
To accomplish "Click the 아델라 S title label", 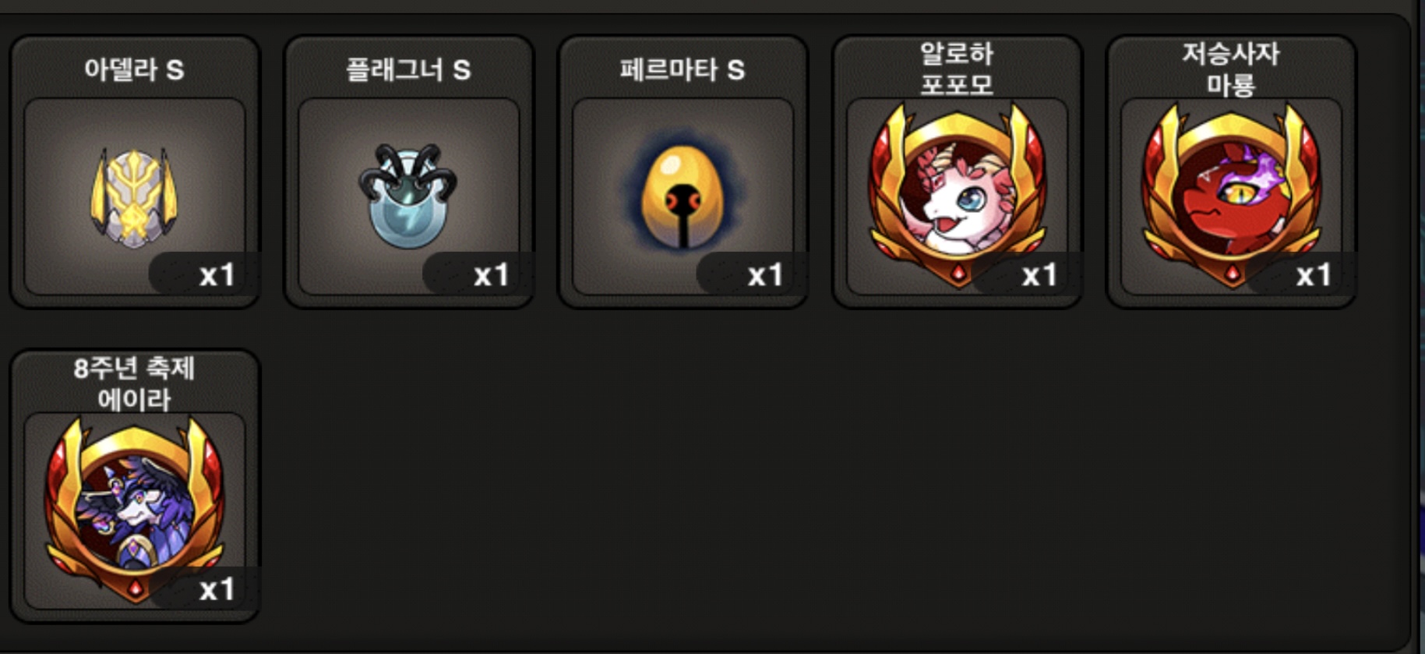I will click(134, 69).
